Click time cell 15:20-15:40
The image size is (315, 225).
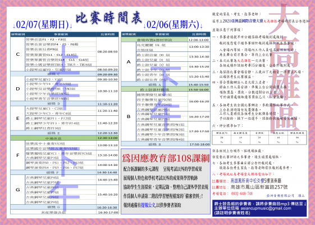[x=199, y=76]
